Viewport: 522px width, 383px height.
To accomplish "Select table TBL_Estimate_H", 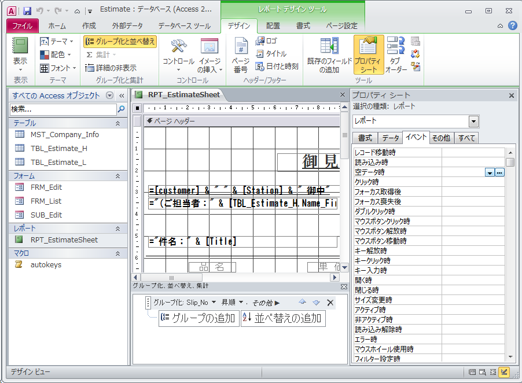I will [x=58, y=149].
